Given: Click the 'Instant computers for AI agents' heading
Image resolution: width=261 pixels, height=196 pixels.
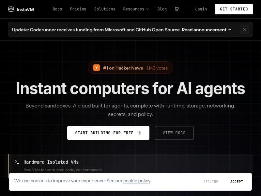Looking at the screenshot, I should click(x=130, y=89).
